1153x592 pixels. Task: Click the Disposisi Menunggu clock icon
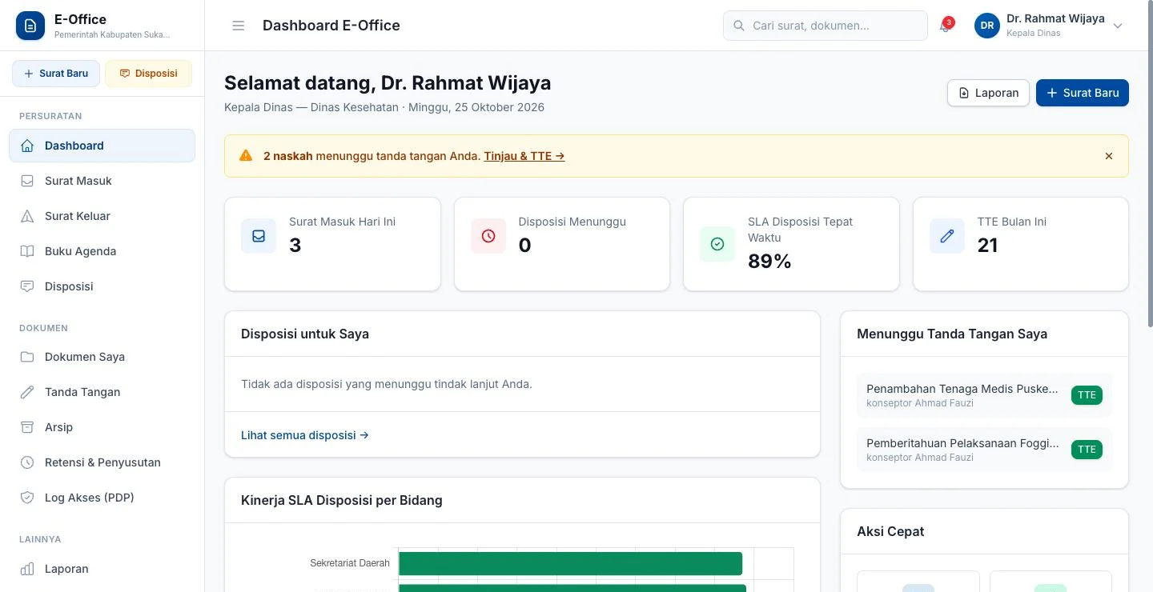coord(488,236)
